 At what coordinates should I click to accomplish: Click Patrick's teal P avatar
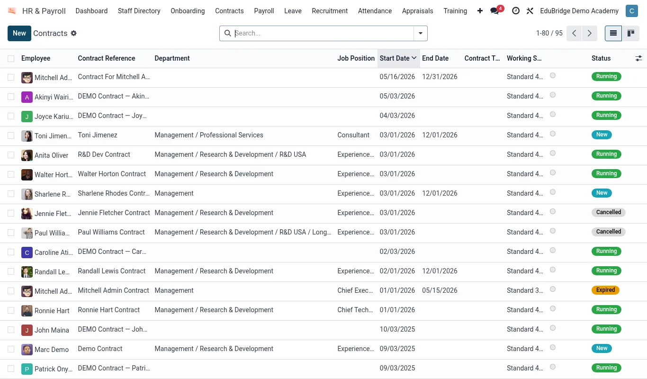pos(27,369)
